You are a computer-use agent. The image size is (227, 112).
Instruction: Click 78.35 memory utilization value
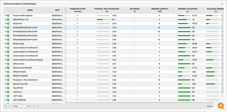click(x=195, y=24)
